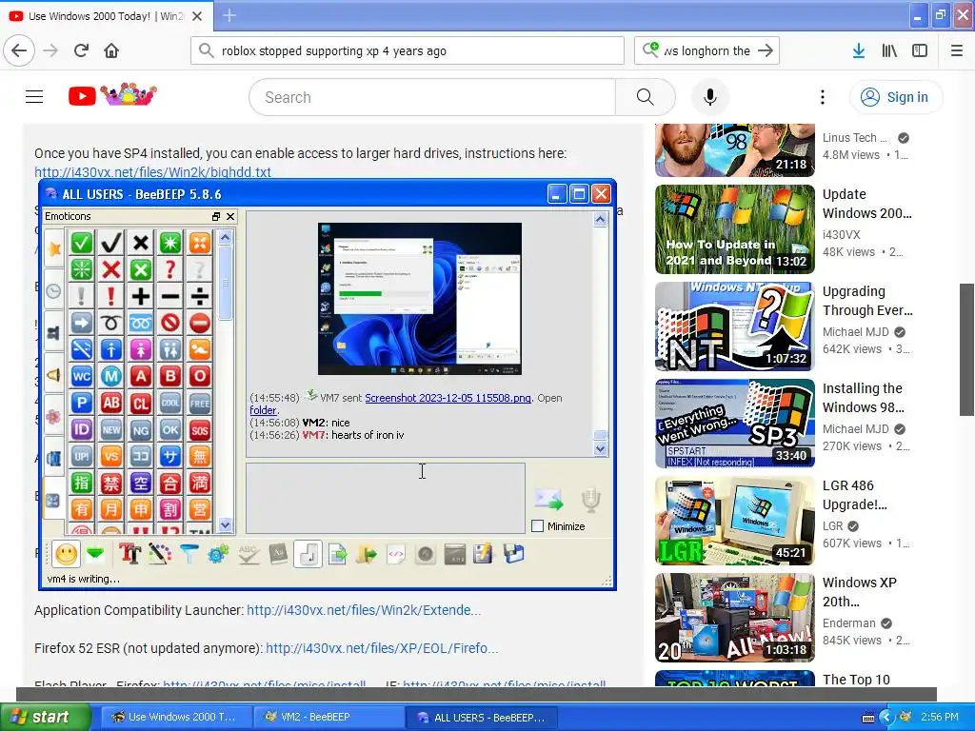
Task: Select the bell emoticon category tab
Action: (54, 374)
